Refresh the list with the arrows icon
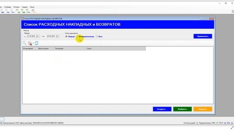The image size is (234, 131). [x=37, y=43]
